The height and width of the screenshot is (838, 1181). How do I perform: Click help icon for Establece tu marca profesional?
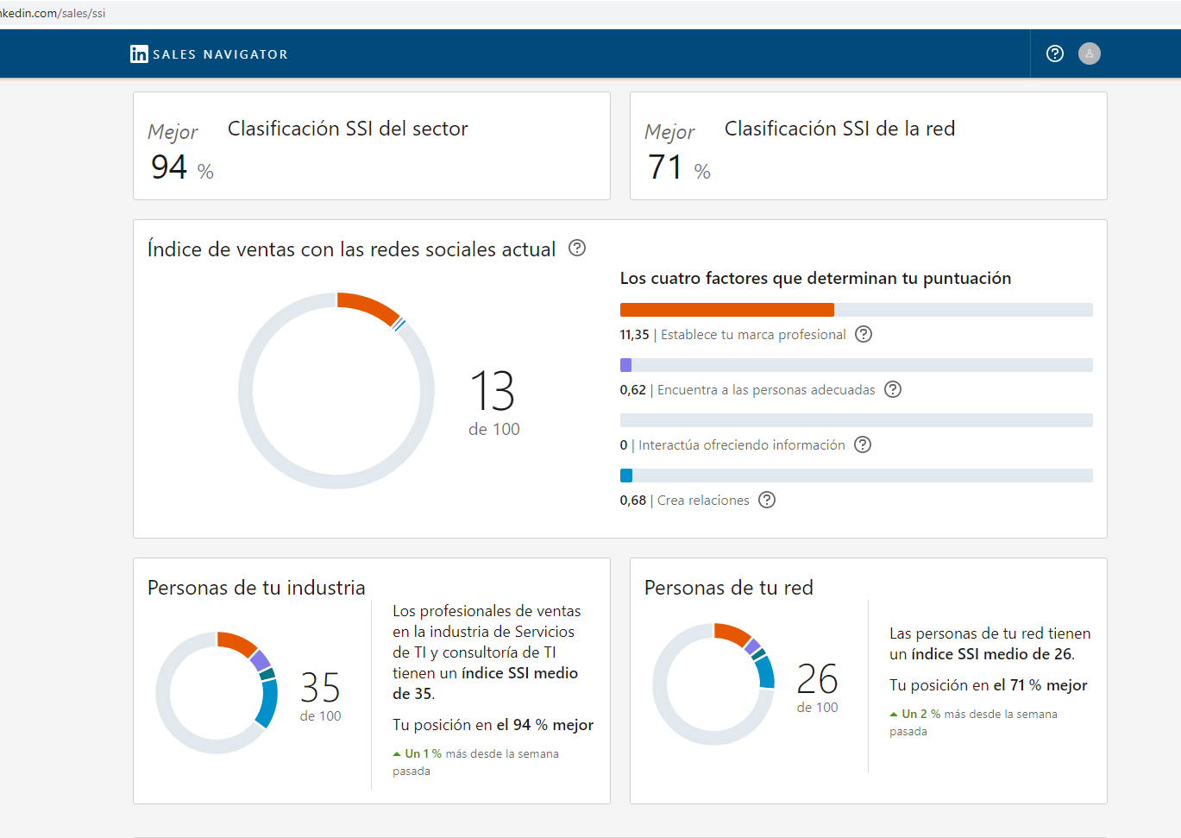[x=864, y=334]
